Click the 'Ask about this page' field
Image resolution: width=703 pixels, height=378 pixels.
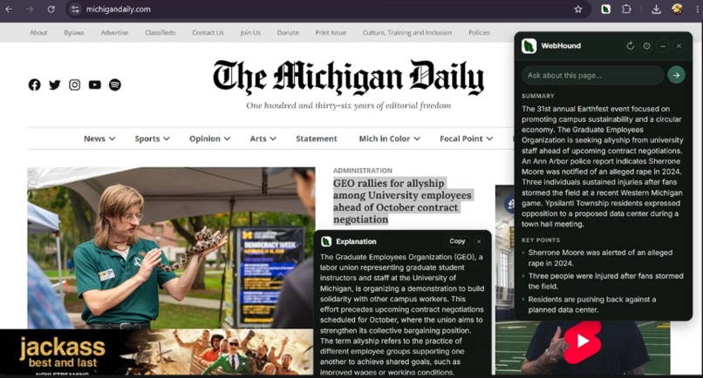[x=592, y=75]
